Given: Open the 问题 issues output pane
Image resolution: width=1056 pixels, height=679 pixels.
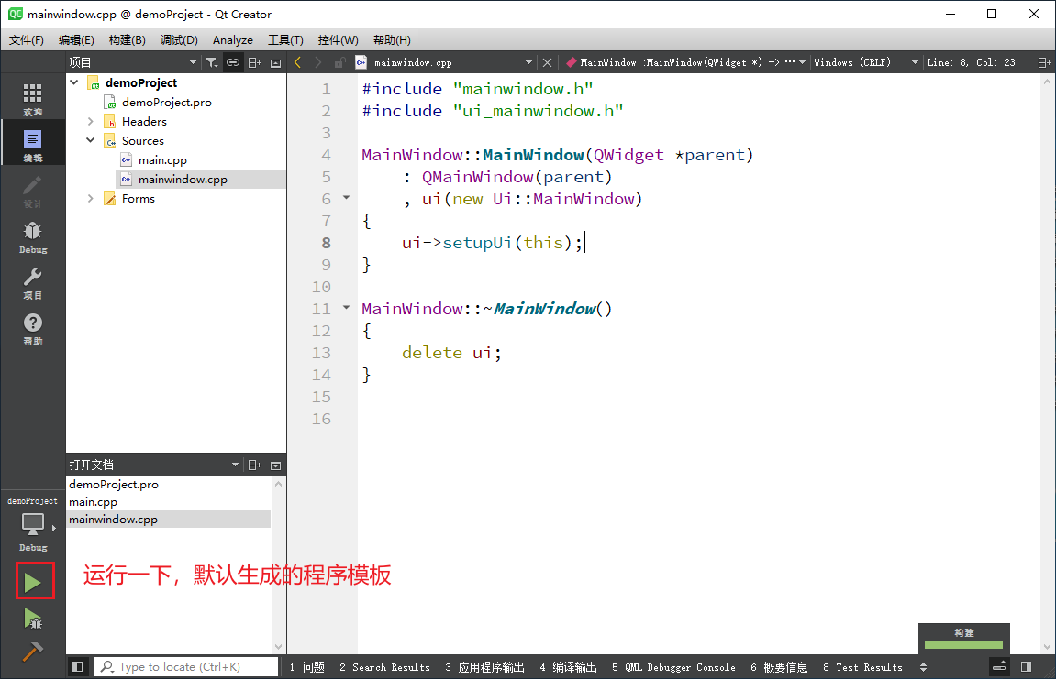Looking at the screenshot, I should [x=307, y=667].
